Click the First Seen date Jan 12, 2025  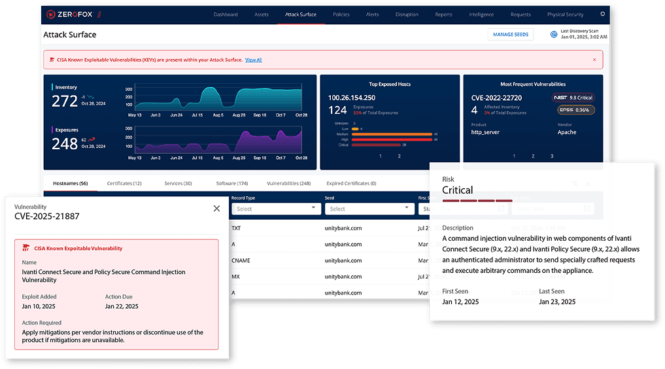(x=460, y=302)
